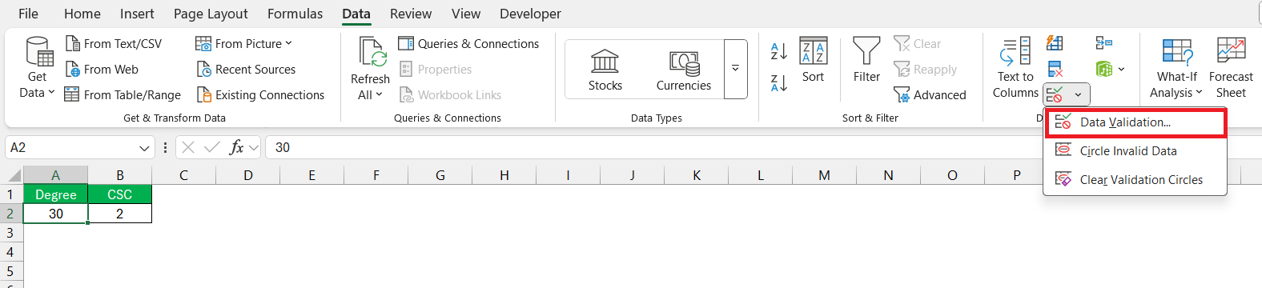This screenshot has width=1262, height=288.
Task: Open Queries & Connections pane
Action: (469, 44)
